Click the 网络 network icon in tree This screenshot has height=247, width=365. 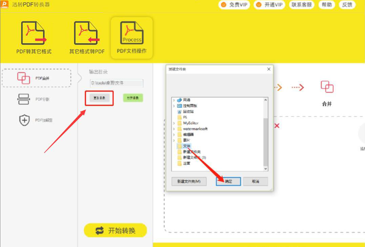tap(179, 100)
